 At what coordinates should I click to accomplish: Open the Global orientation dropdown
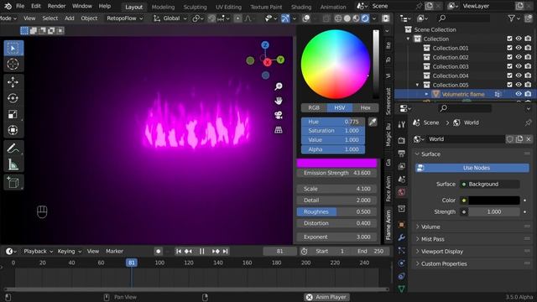point(170,18)
